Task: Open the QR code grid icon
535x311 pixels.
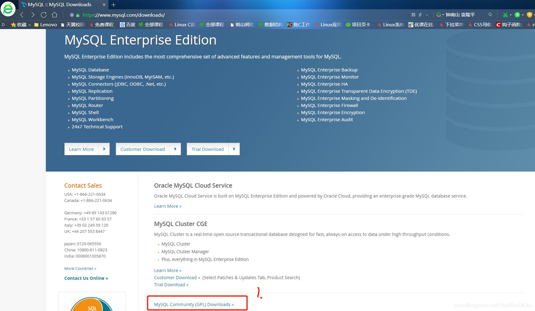Action: (x=413, y=15)
